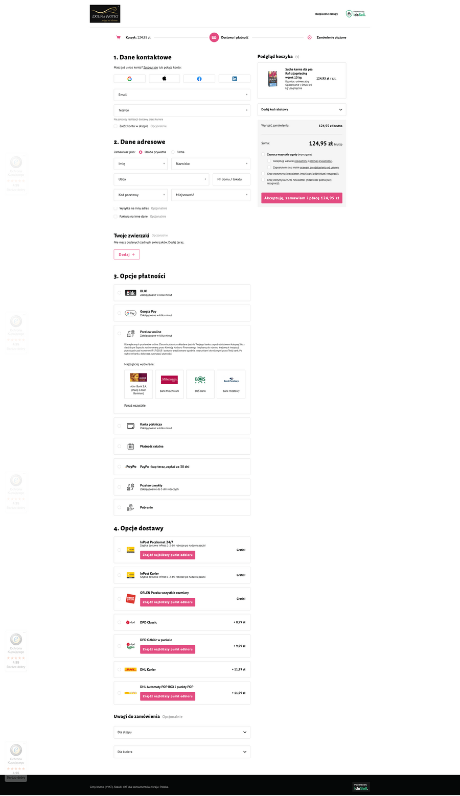Tick the 'Załóż konto w sklepie' checkbox
460x796 pixels.
pos(116,126)
